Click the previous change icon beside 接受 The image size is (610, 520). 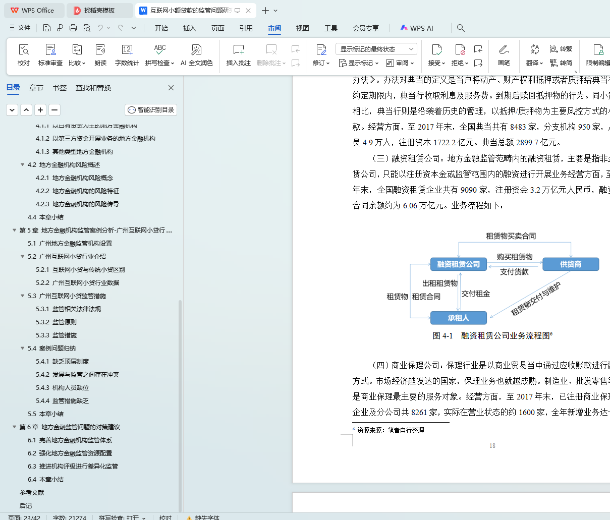[x=478, y=49]
